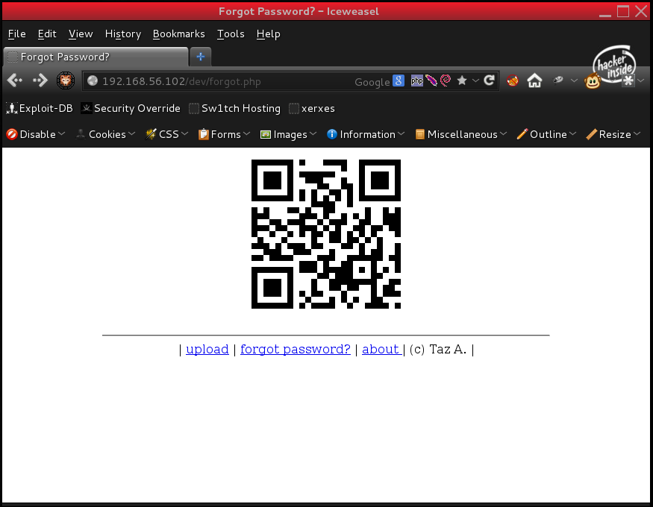Expand the Forms dropdown arrow
The width and height of the screenshot is (653, 507).
tap(246, 134)
